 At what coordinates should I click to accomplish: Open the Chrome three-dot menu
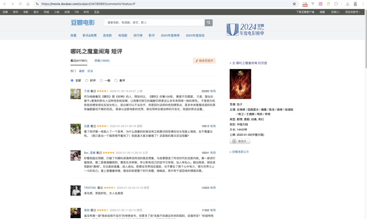coord(363,4)
